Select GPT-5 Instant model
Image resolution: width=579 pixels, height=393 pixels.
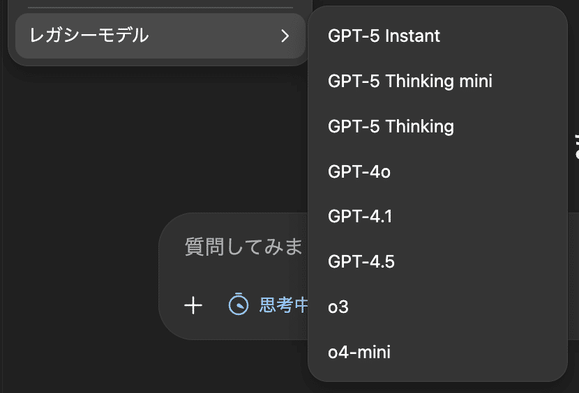click(x=384, y=36)
